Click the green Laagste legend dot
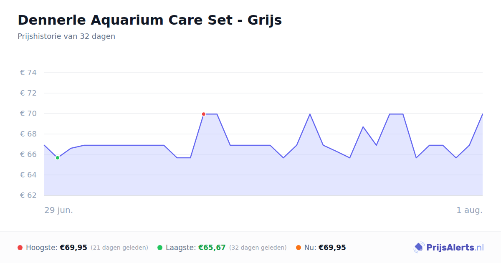501x263 pixels. pyautogui.click(x=160, y=248)
